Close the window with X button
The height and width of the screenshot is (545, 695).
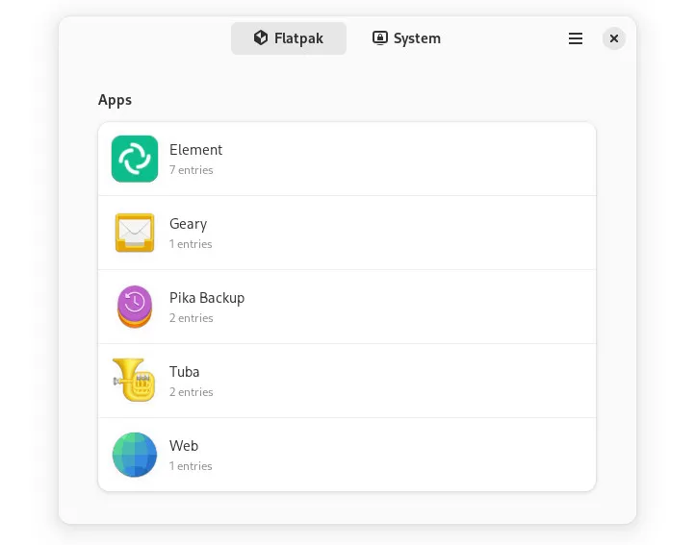614,38
